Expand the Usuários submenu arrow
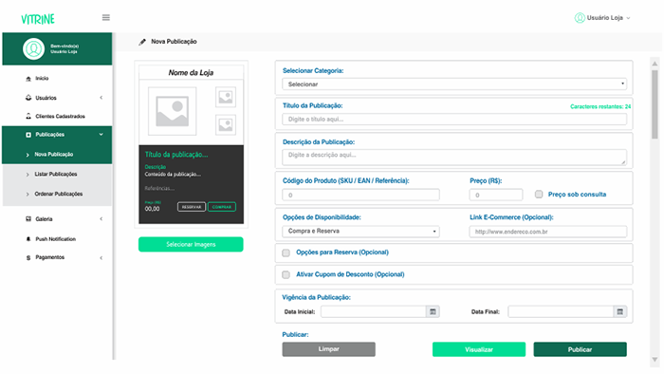 pyautogui.click(x=101, y=98)
